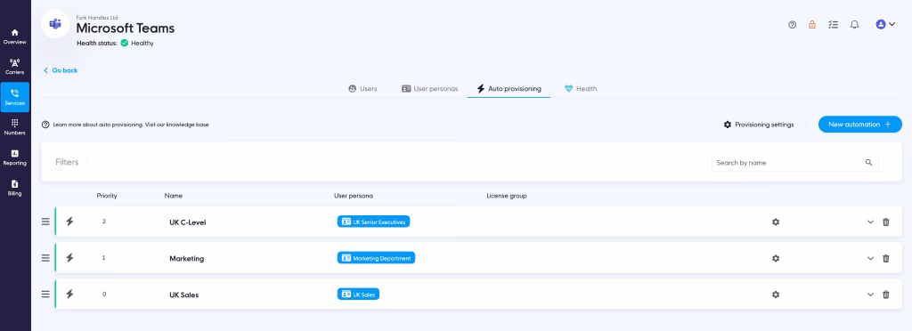Click the New automation button
This screenshot has width=912, height=331.
(x=859, y=125)
